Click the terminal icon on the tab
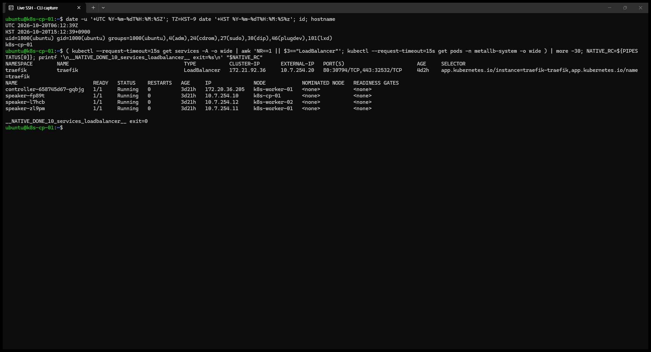Image resolution: width=651 pixels, height=352 pixels. [x=11, y=8]
